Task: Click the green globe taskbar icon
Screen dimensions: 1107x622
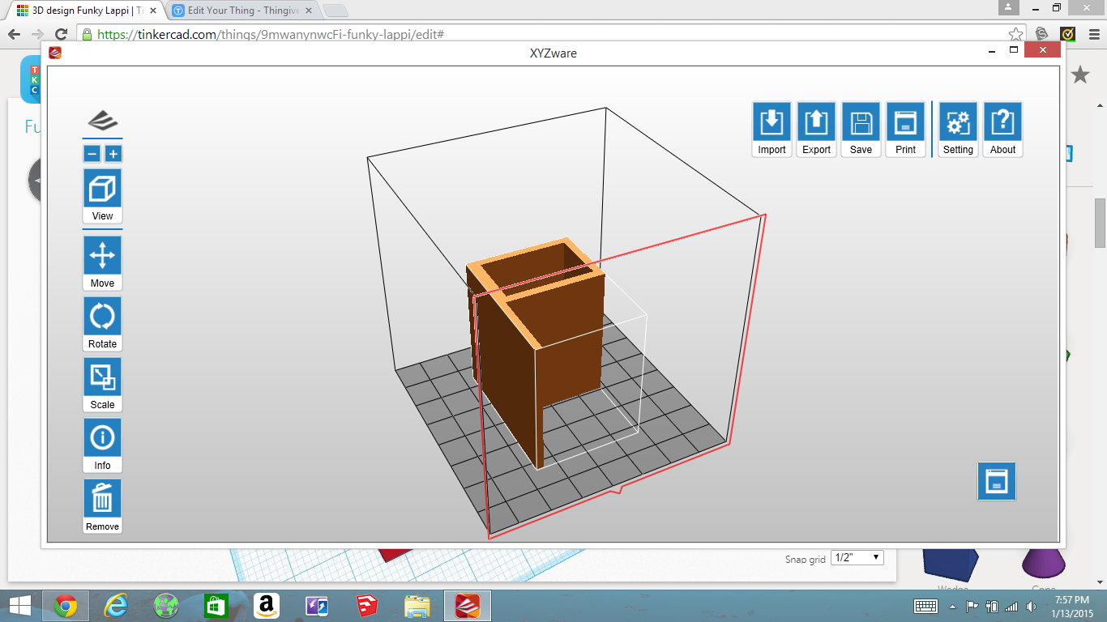Action: click(x=166, y=606)
